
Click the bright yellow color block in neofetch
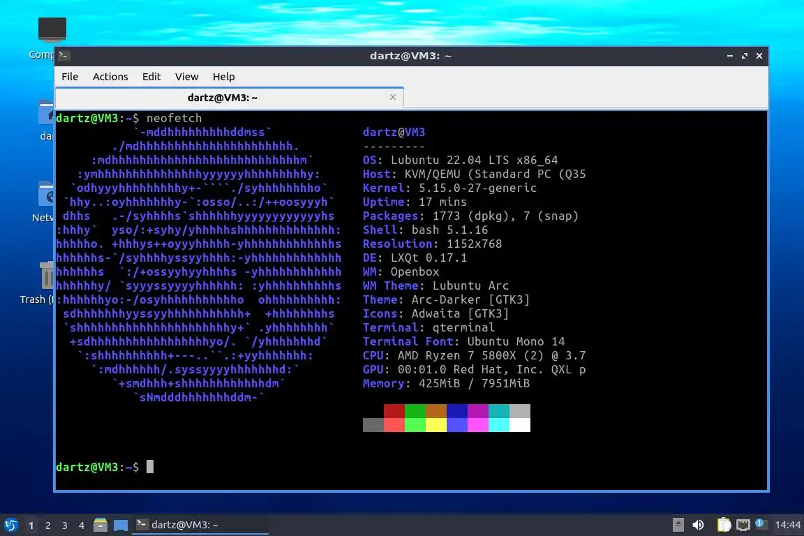pos(436,425)
